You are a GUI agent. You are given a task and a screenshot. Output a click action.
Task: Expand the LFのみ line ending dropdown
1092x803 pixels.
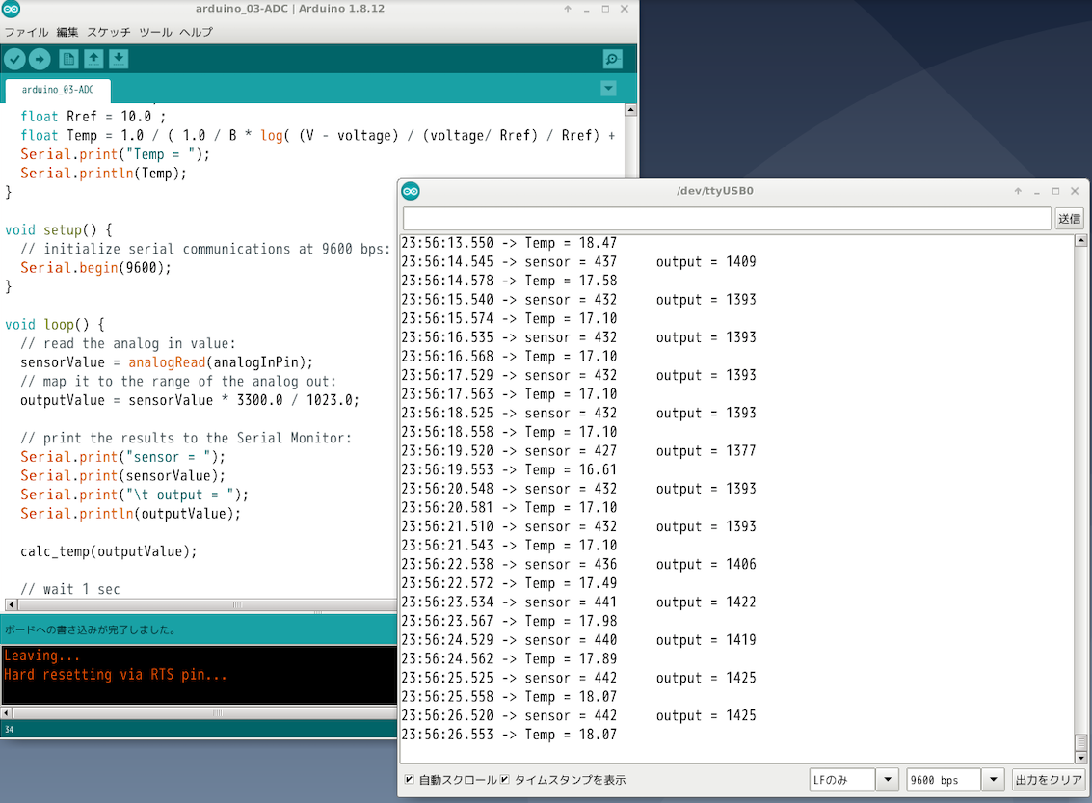click(x=888, y=779)
